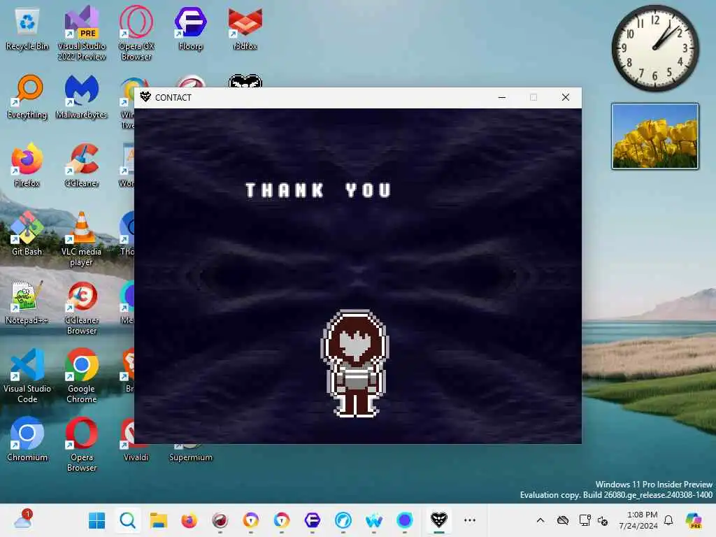The image size is (716, 537).
Task: Open Opera GX Browser desktop shortcut
Action: point(136,33)
